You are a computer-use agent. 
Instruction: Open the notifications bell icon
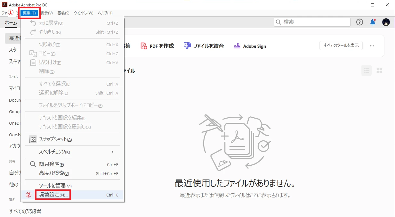tap(373, 22)
